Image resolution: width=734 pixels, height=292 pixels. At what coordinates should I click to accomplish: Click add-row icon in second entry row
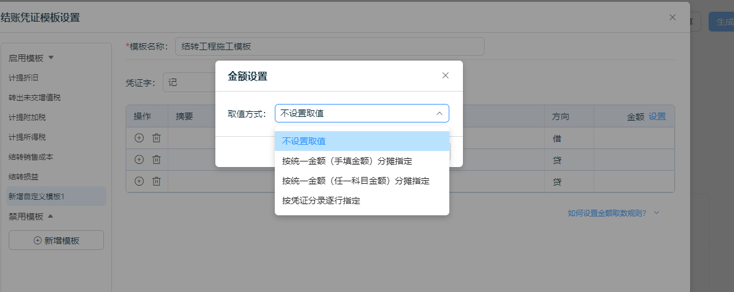point(139,160)
